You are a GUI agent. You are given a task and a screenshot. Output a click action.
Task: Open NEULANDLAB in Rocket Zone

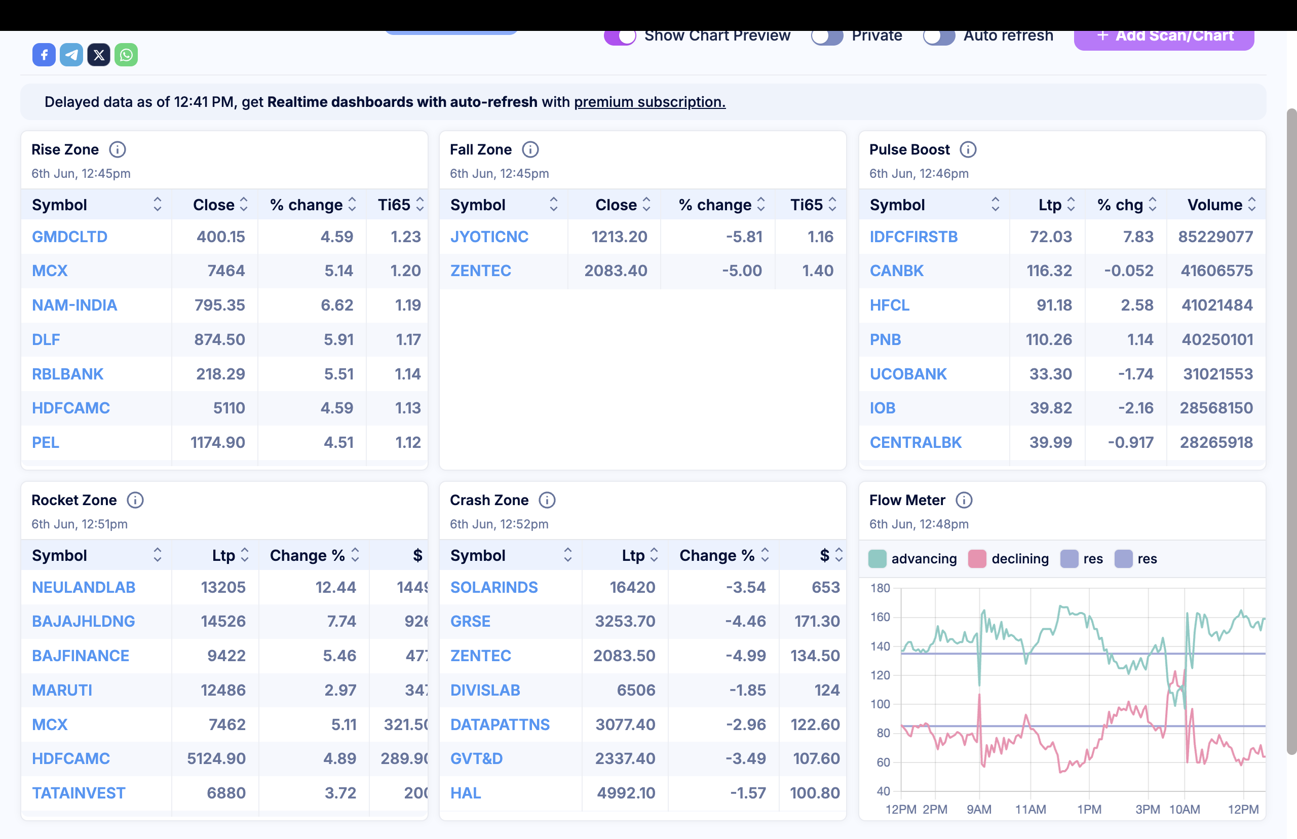(x=84, y=587)
